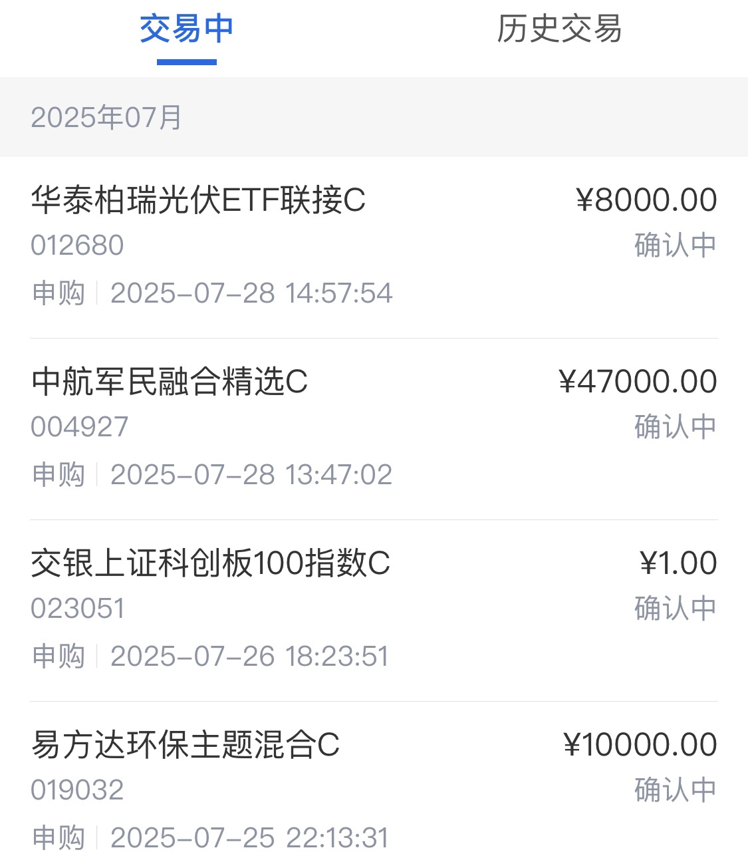Screen dimensions: 748x856
Task: Tap 确认中 status of 中航军民 order
Action: point(676,427)
